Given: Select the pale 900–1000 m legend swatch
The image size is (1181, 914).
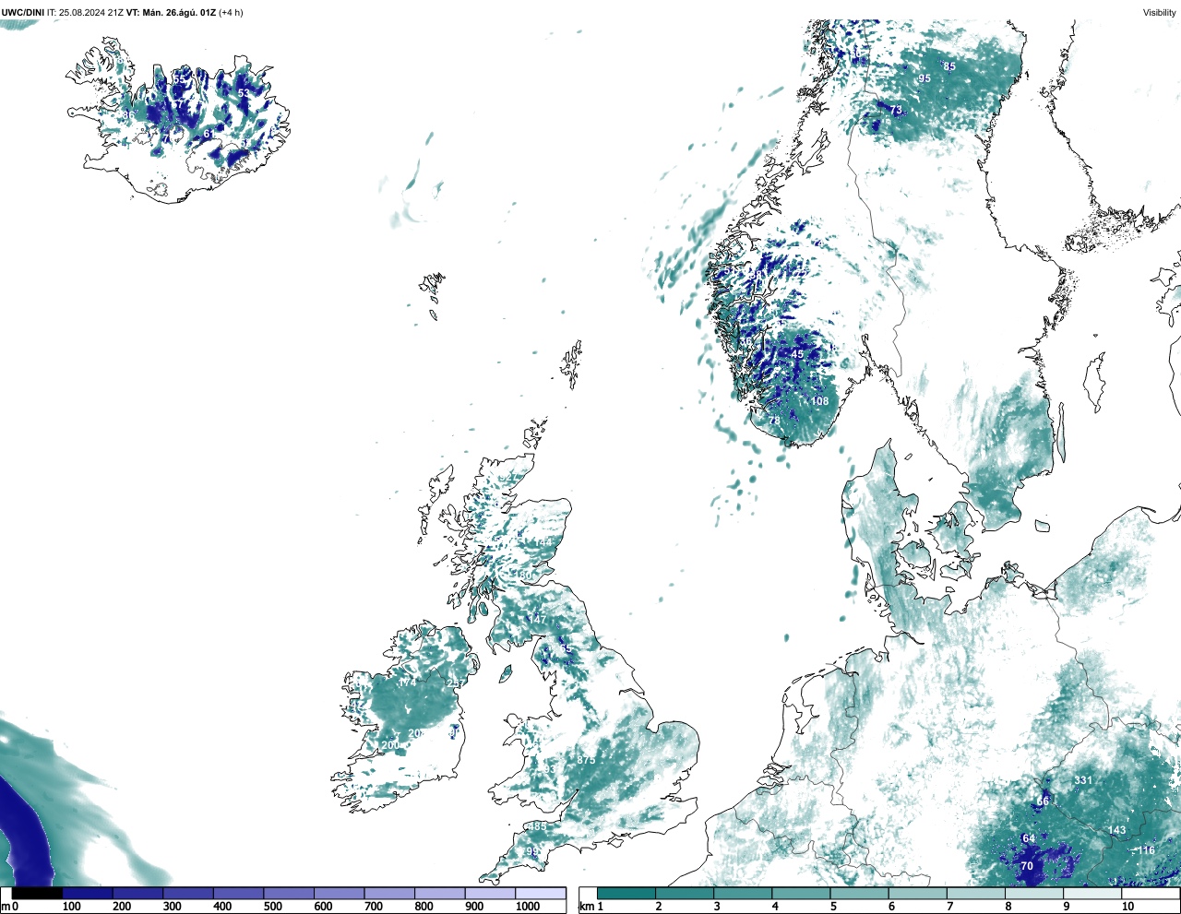Looking at the screenshot, I should (490, 893).
